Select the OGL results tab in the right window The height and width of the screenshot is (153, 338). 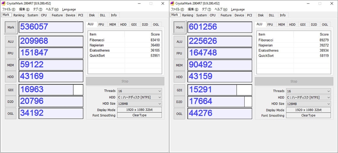[x=325, y=25]
